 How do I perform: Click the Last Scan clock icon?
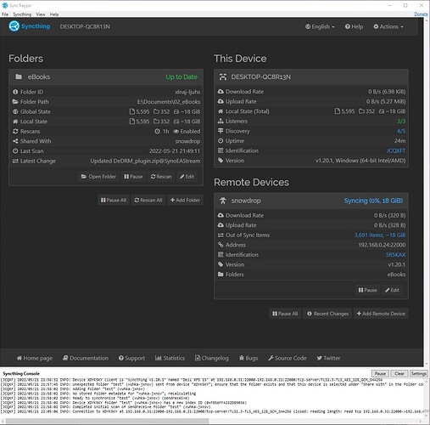pyautogui.click(x=15, y=151)
